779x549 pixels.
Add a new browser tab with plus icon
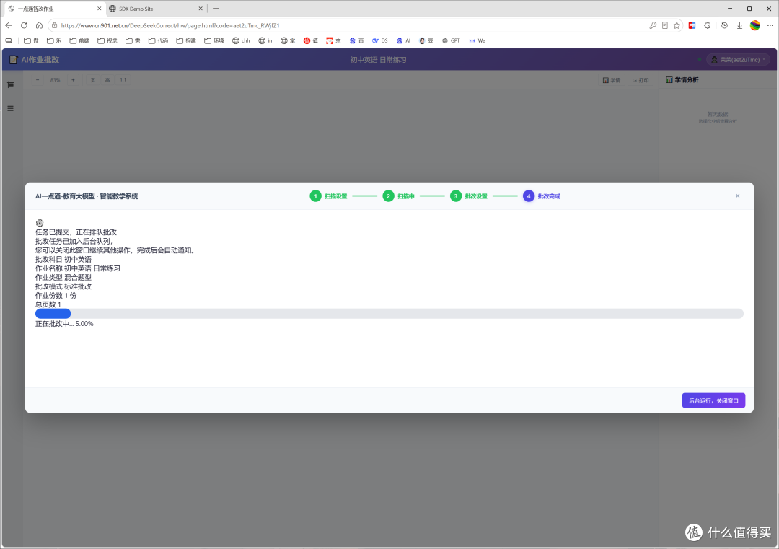click(x=216, y=9)
